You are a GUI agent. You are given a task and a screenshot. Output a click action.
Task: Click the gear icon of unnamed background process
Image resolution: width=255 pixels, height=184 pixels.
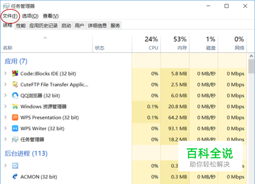click(x=15, y=166)
